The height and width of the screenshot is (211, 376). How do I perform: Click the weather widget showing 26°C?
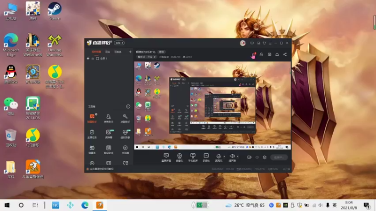(x=244, y=205)
